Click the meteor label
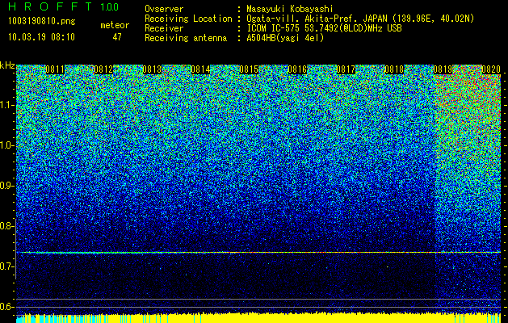508x323 pixels. [x=115, y=25]
